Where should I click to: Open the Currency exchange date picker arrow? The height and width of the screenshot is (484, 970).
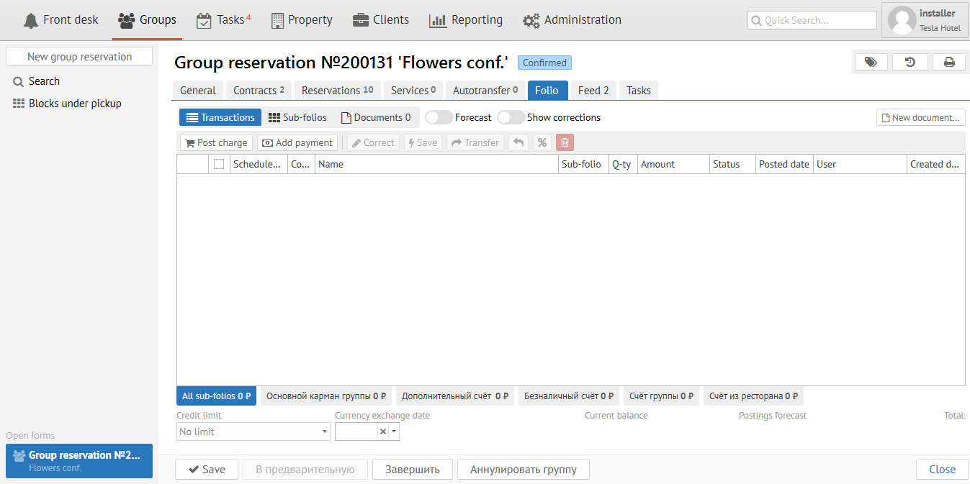point(394,432)
